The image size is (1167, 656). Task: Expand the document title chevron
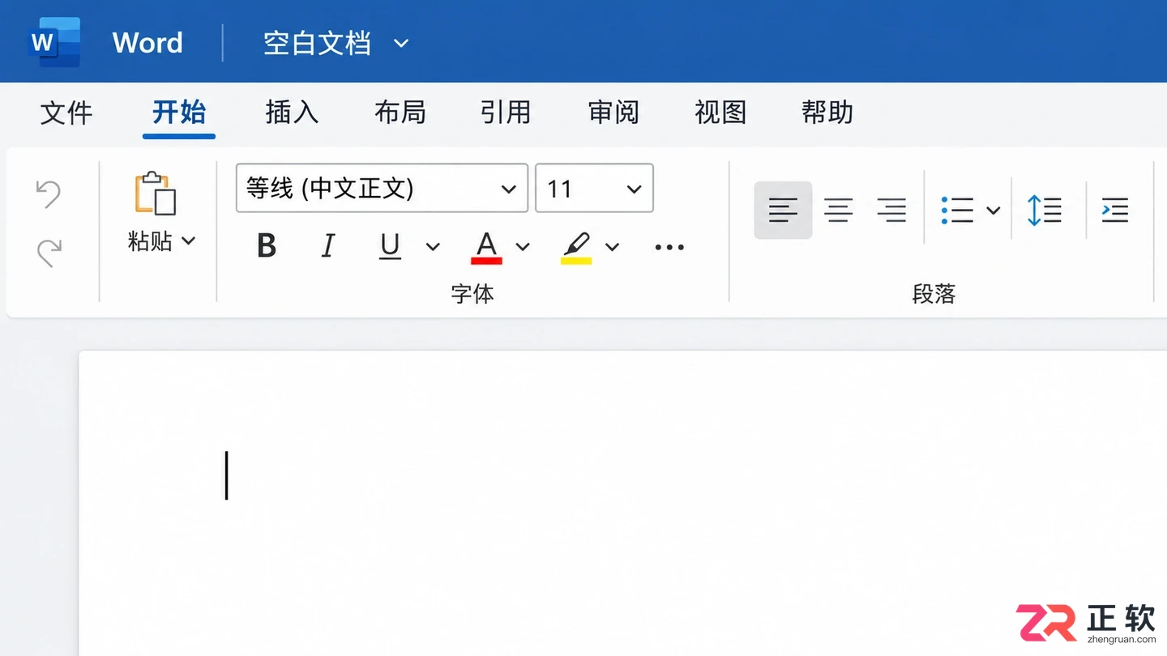[401, 43]
